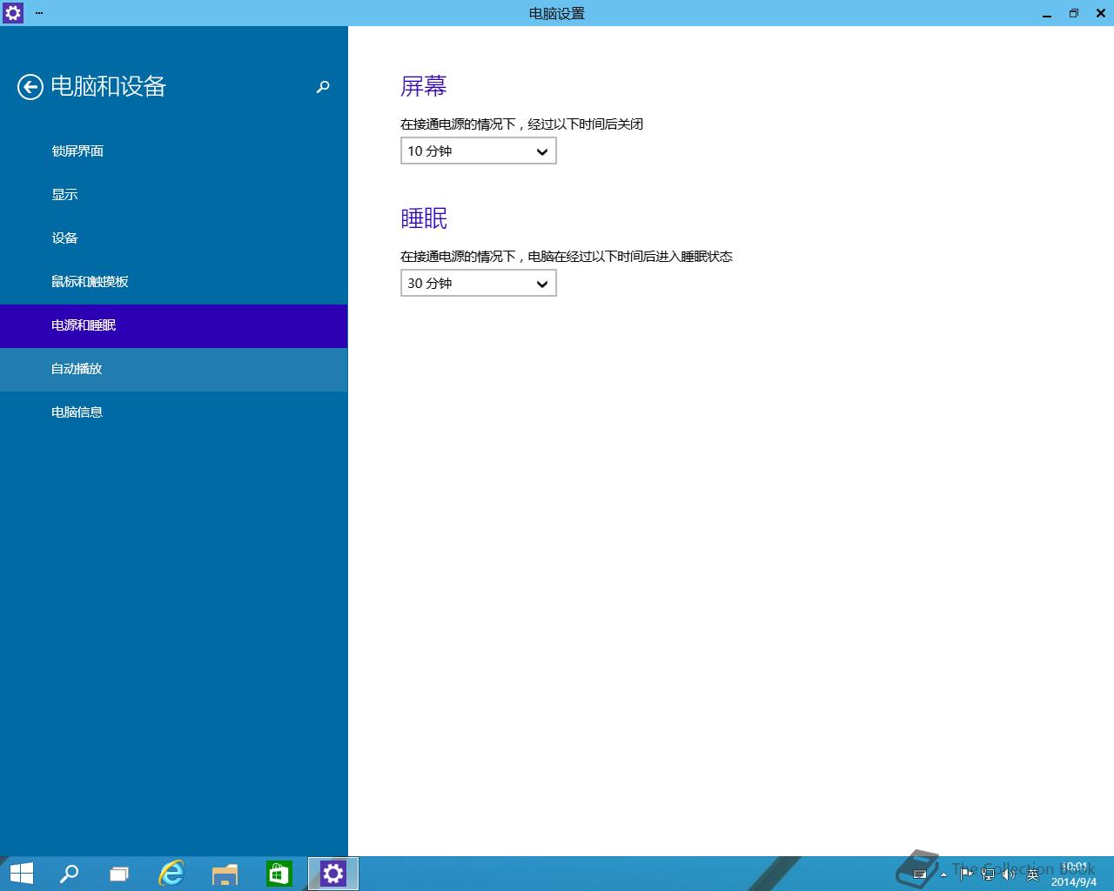The width and height of the screenshot is (1114, 891).
Task: Open the Windows Start button
Action: [21, 874]
